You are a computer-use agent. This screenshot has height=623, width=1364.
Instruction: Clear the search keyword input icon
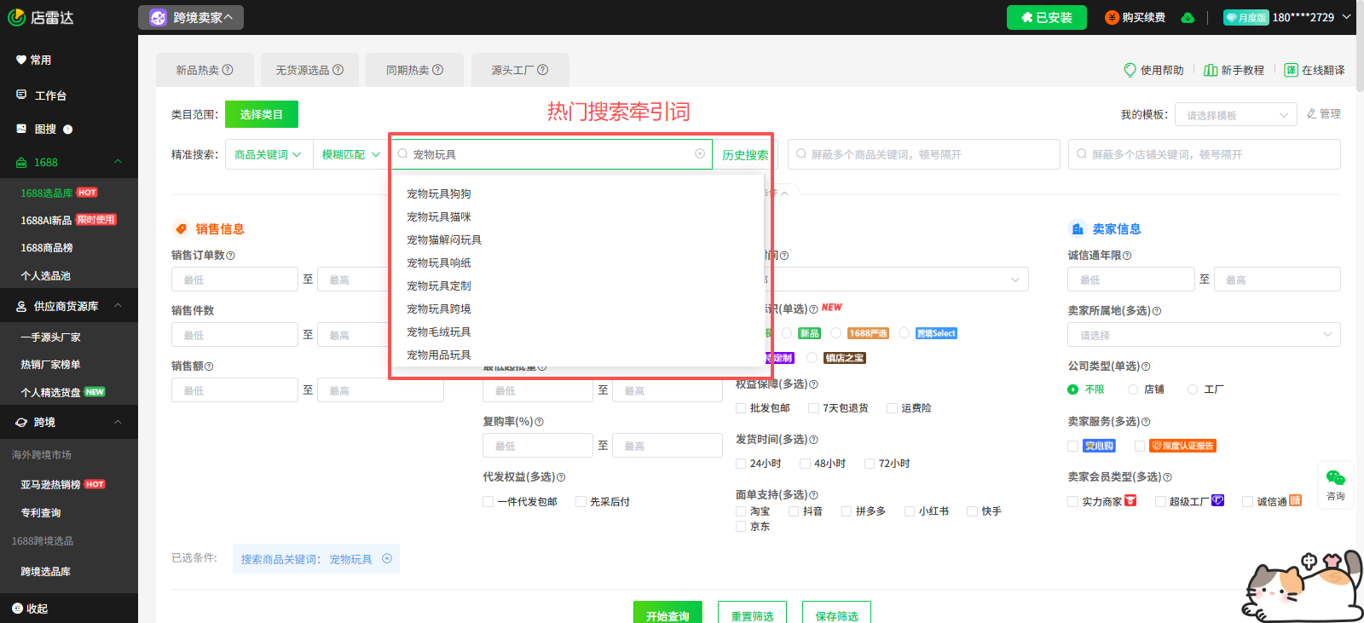(x=700, y=154)
